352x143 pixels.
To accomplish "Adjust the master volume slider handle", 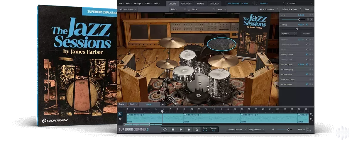I will pos(288,129).
